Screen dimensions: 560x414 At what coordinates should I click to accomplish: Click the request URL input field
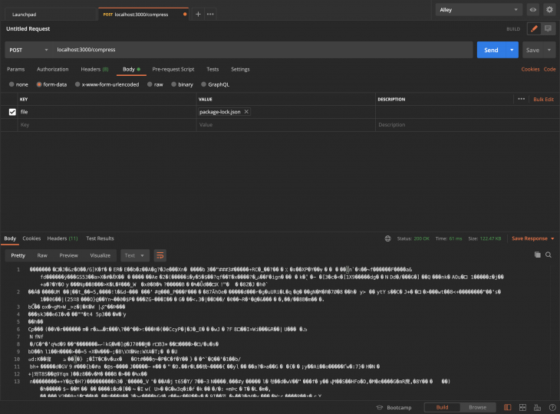coord(261,50)
